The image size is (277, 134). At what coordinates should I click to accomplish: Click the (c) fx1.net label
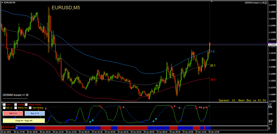[x=7, y=127]
